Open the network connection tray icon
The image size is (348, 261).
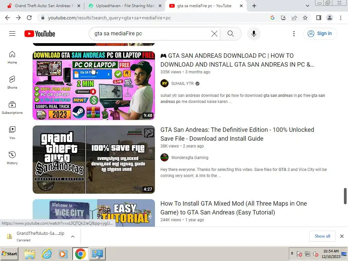(x=307, y=254)
